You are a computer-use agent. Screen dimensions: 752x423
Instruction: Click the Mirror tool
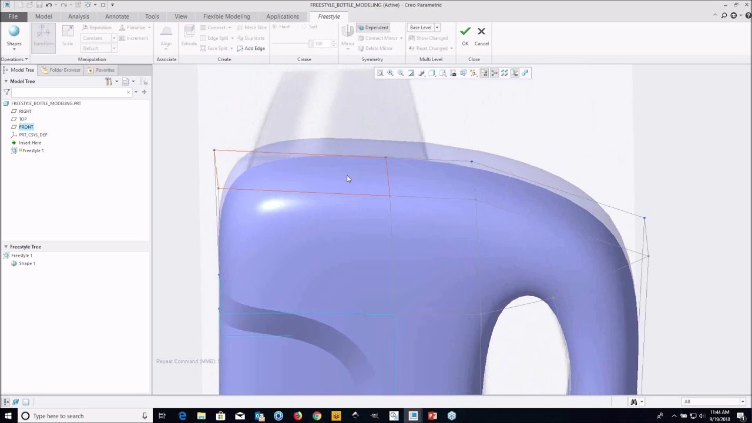tap(348, 37)
